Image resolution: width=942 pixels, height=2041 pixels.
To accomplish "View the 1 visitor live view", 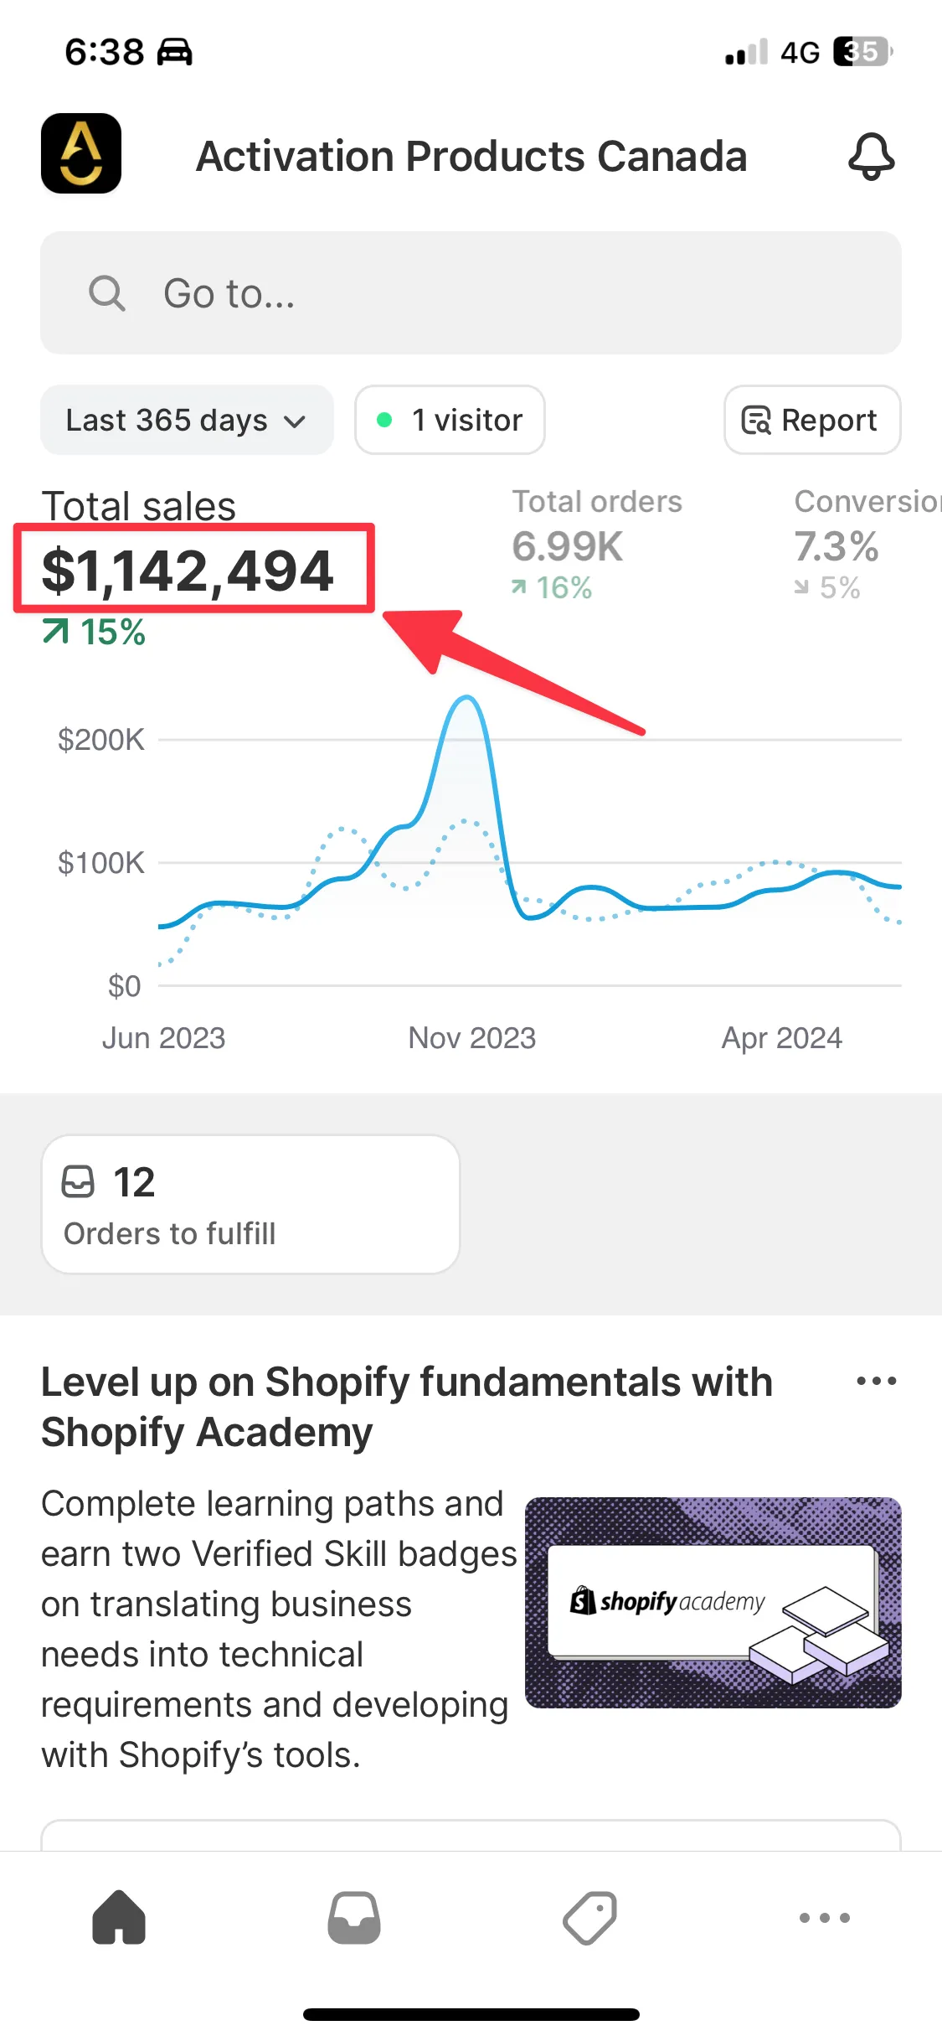I will [x=450, y=420].
